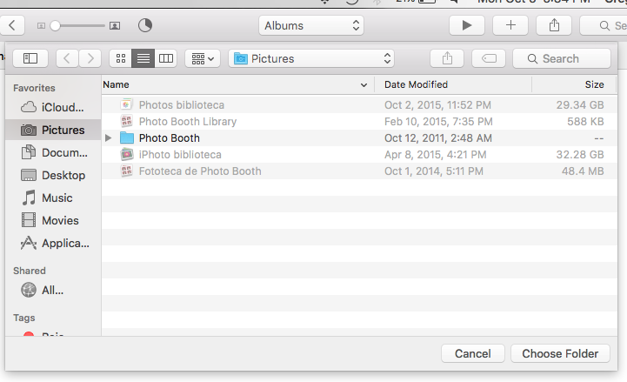This screenshot has height=382, width=627.
Task: Click the 32.28 GB size cell
Action: pos(580,154)
